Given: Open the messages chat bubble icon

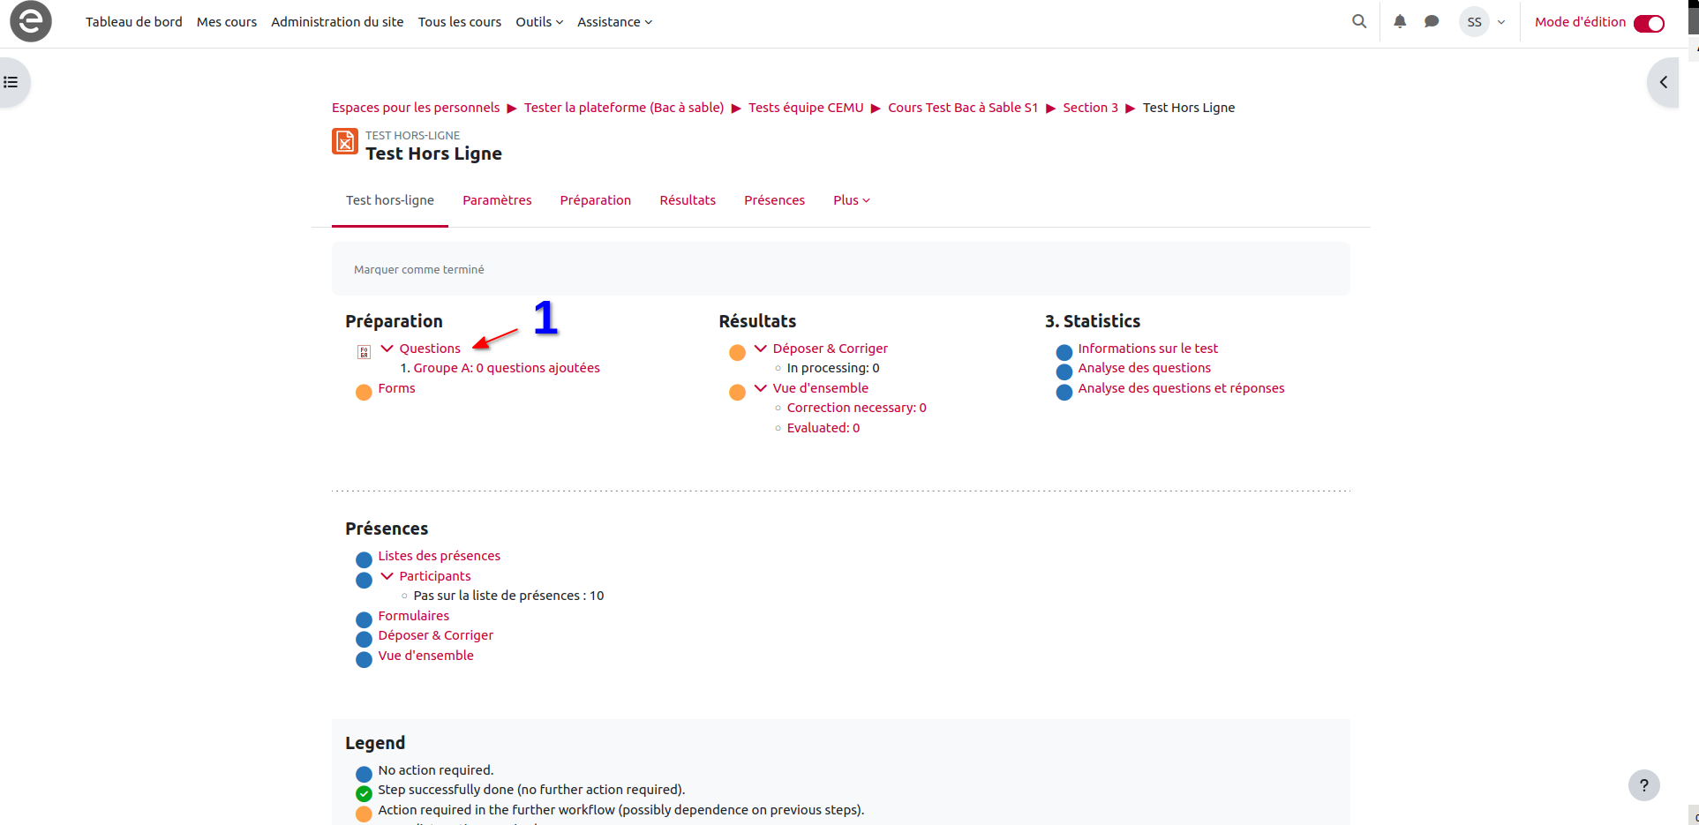Looking at the screenshot, I should tap(1432, 21).
